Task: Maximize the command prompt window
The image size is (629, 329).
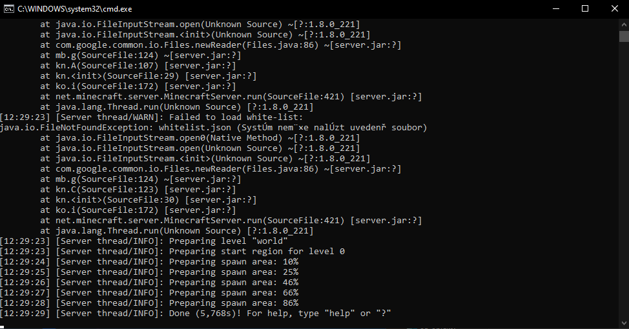Action: (584, 8)
